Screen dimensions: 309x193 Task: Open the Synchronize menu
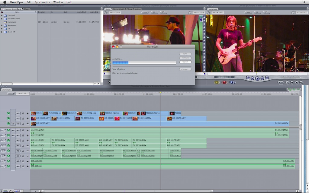coord(42,2)
